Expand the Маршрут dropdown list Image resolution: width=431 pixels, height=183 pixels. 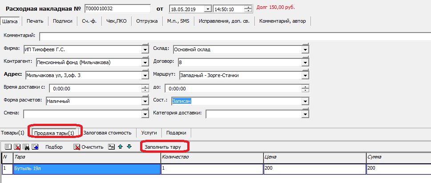click(x=305, y=75)
